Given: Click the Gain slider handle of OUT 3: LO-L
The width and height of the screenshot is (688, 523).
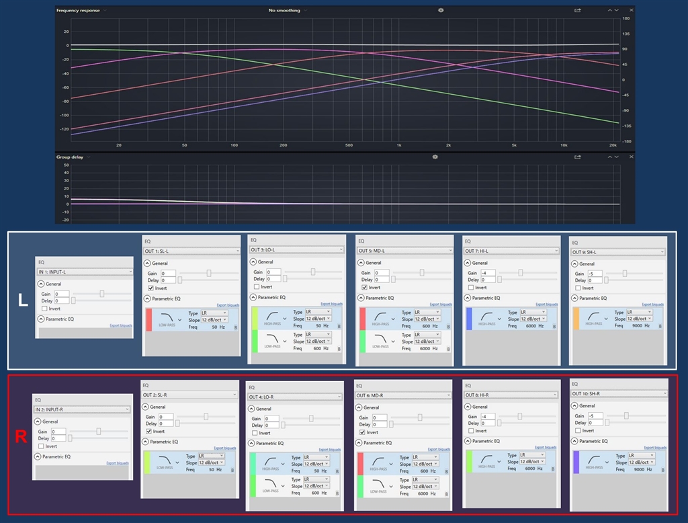Looking at the screenshot, I should 313,272.
